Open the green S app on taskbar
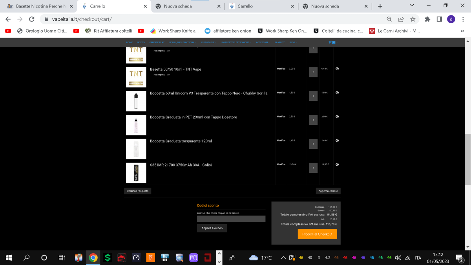Viewport: 471px width, 265px height. pos(108,258)
